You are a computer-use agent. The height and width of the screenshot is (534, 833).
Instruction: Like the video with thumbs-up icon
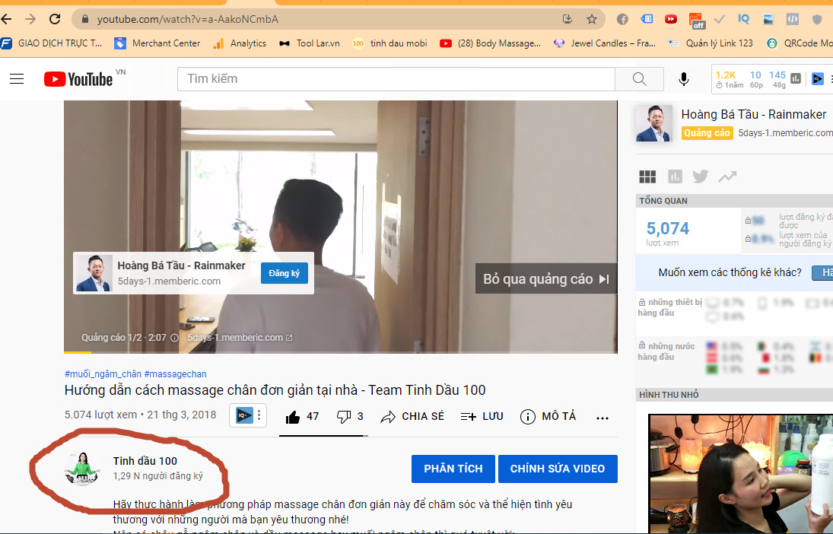(x=293, y=417)
